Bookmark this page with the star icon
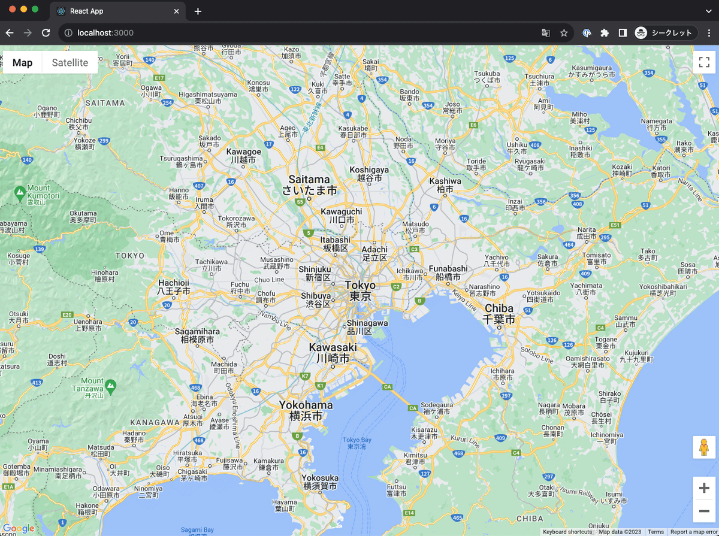The width and height of the screenshot is (719, 536). (564, 33)
